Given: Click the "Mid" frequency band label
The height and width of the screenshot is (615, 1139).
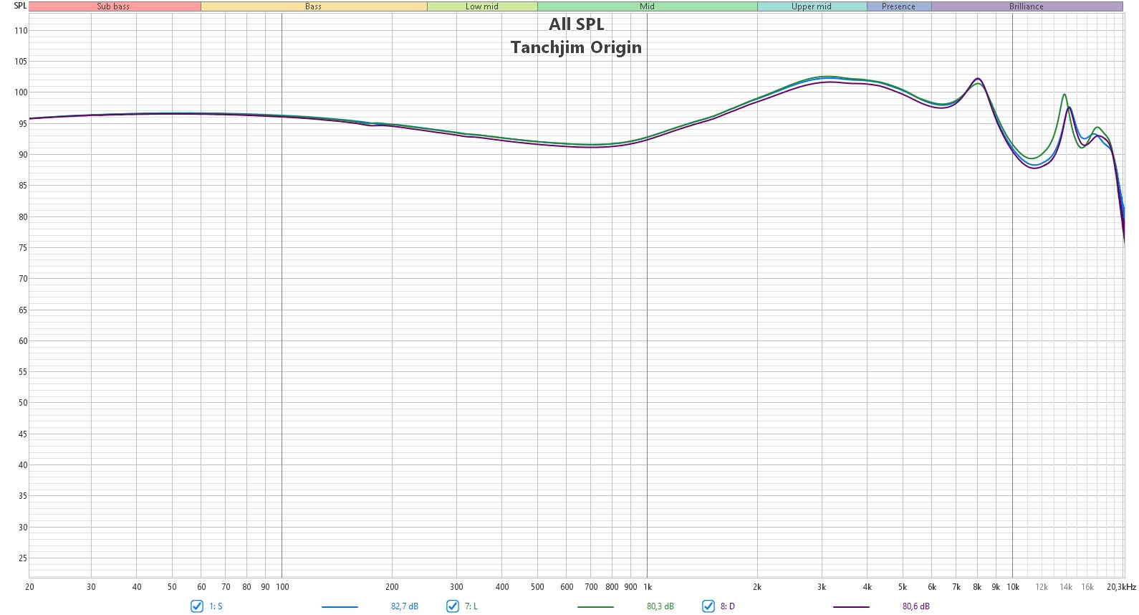Looking at the screenshot, I should coord(648,6).
